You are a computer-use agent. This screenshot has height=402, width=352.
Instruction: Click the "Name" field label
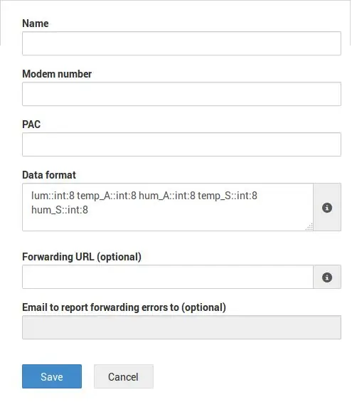(36, 23)
